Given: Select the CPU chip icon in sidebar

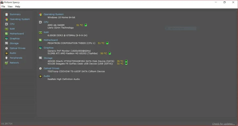Looking at the screenshot, I should 6,24.
